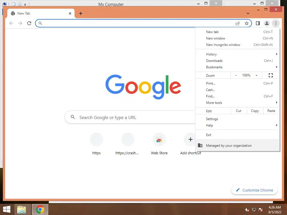Open File Explorer from taskbar

tap(21, 209)
